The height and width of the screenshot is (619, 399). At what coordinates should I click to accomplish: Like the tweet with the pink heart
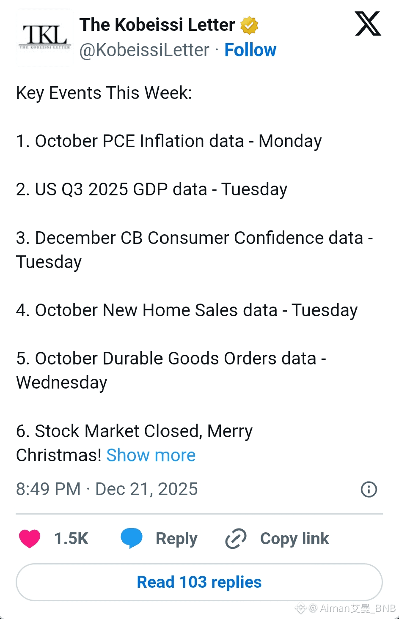[x=30, y=538]
